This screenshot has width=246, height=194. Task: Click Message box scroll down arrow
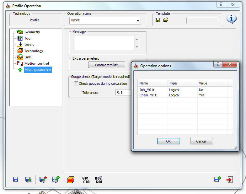(137, 47)
